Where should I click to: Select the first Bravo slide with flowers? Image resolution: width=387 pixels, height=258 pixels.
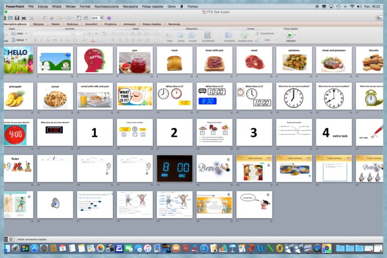pyautogui.click(x=214, y=168)
